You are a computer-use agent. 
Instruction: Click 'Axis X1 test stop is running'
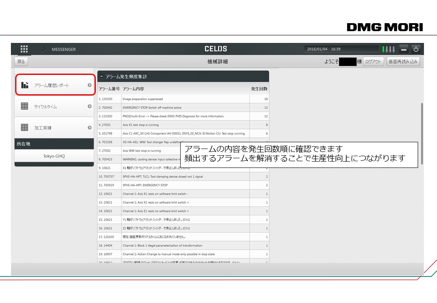(141, 125)
